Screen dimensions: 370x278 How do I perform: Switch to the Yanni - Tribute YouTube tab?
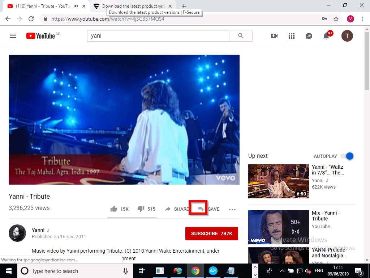[43, 6]
